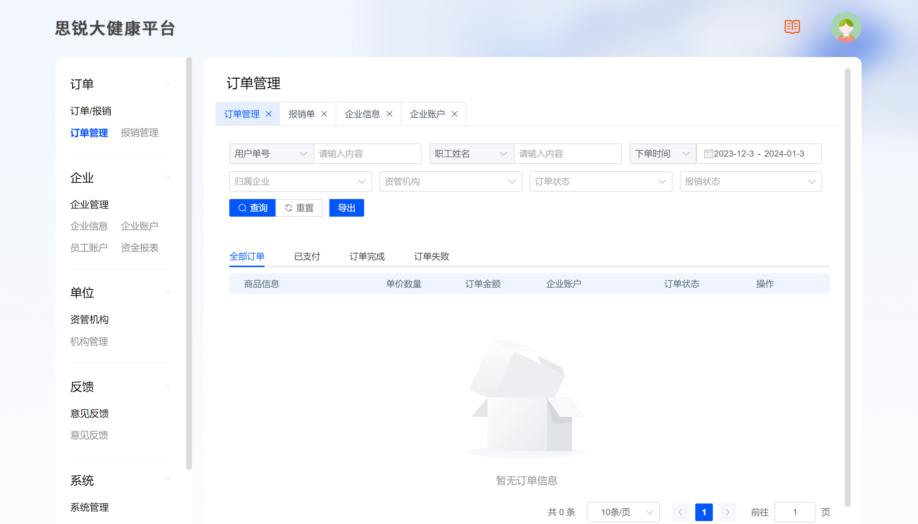Click the 导出 export button

[x=347, y=208]
